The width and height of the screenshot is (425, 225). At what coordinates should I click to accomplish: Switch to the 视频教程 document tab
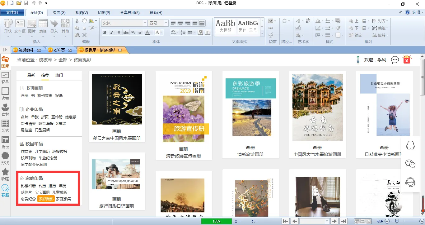[26, 50]
